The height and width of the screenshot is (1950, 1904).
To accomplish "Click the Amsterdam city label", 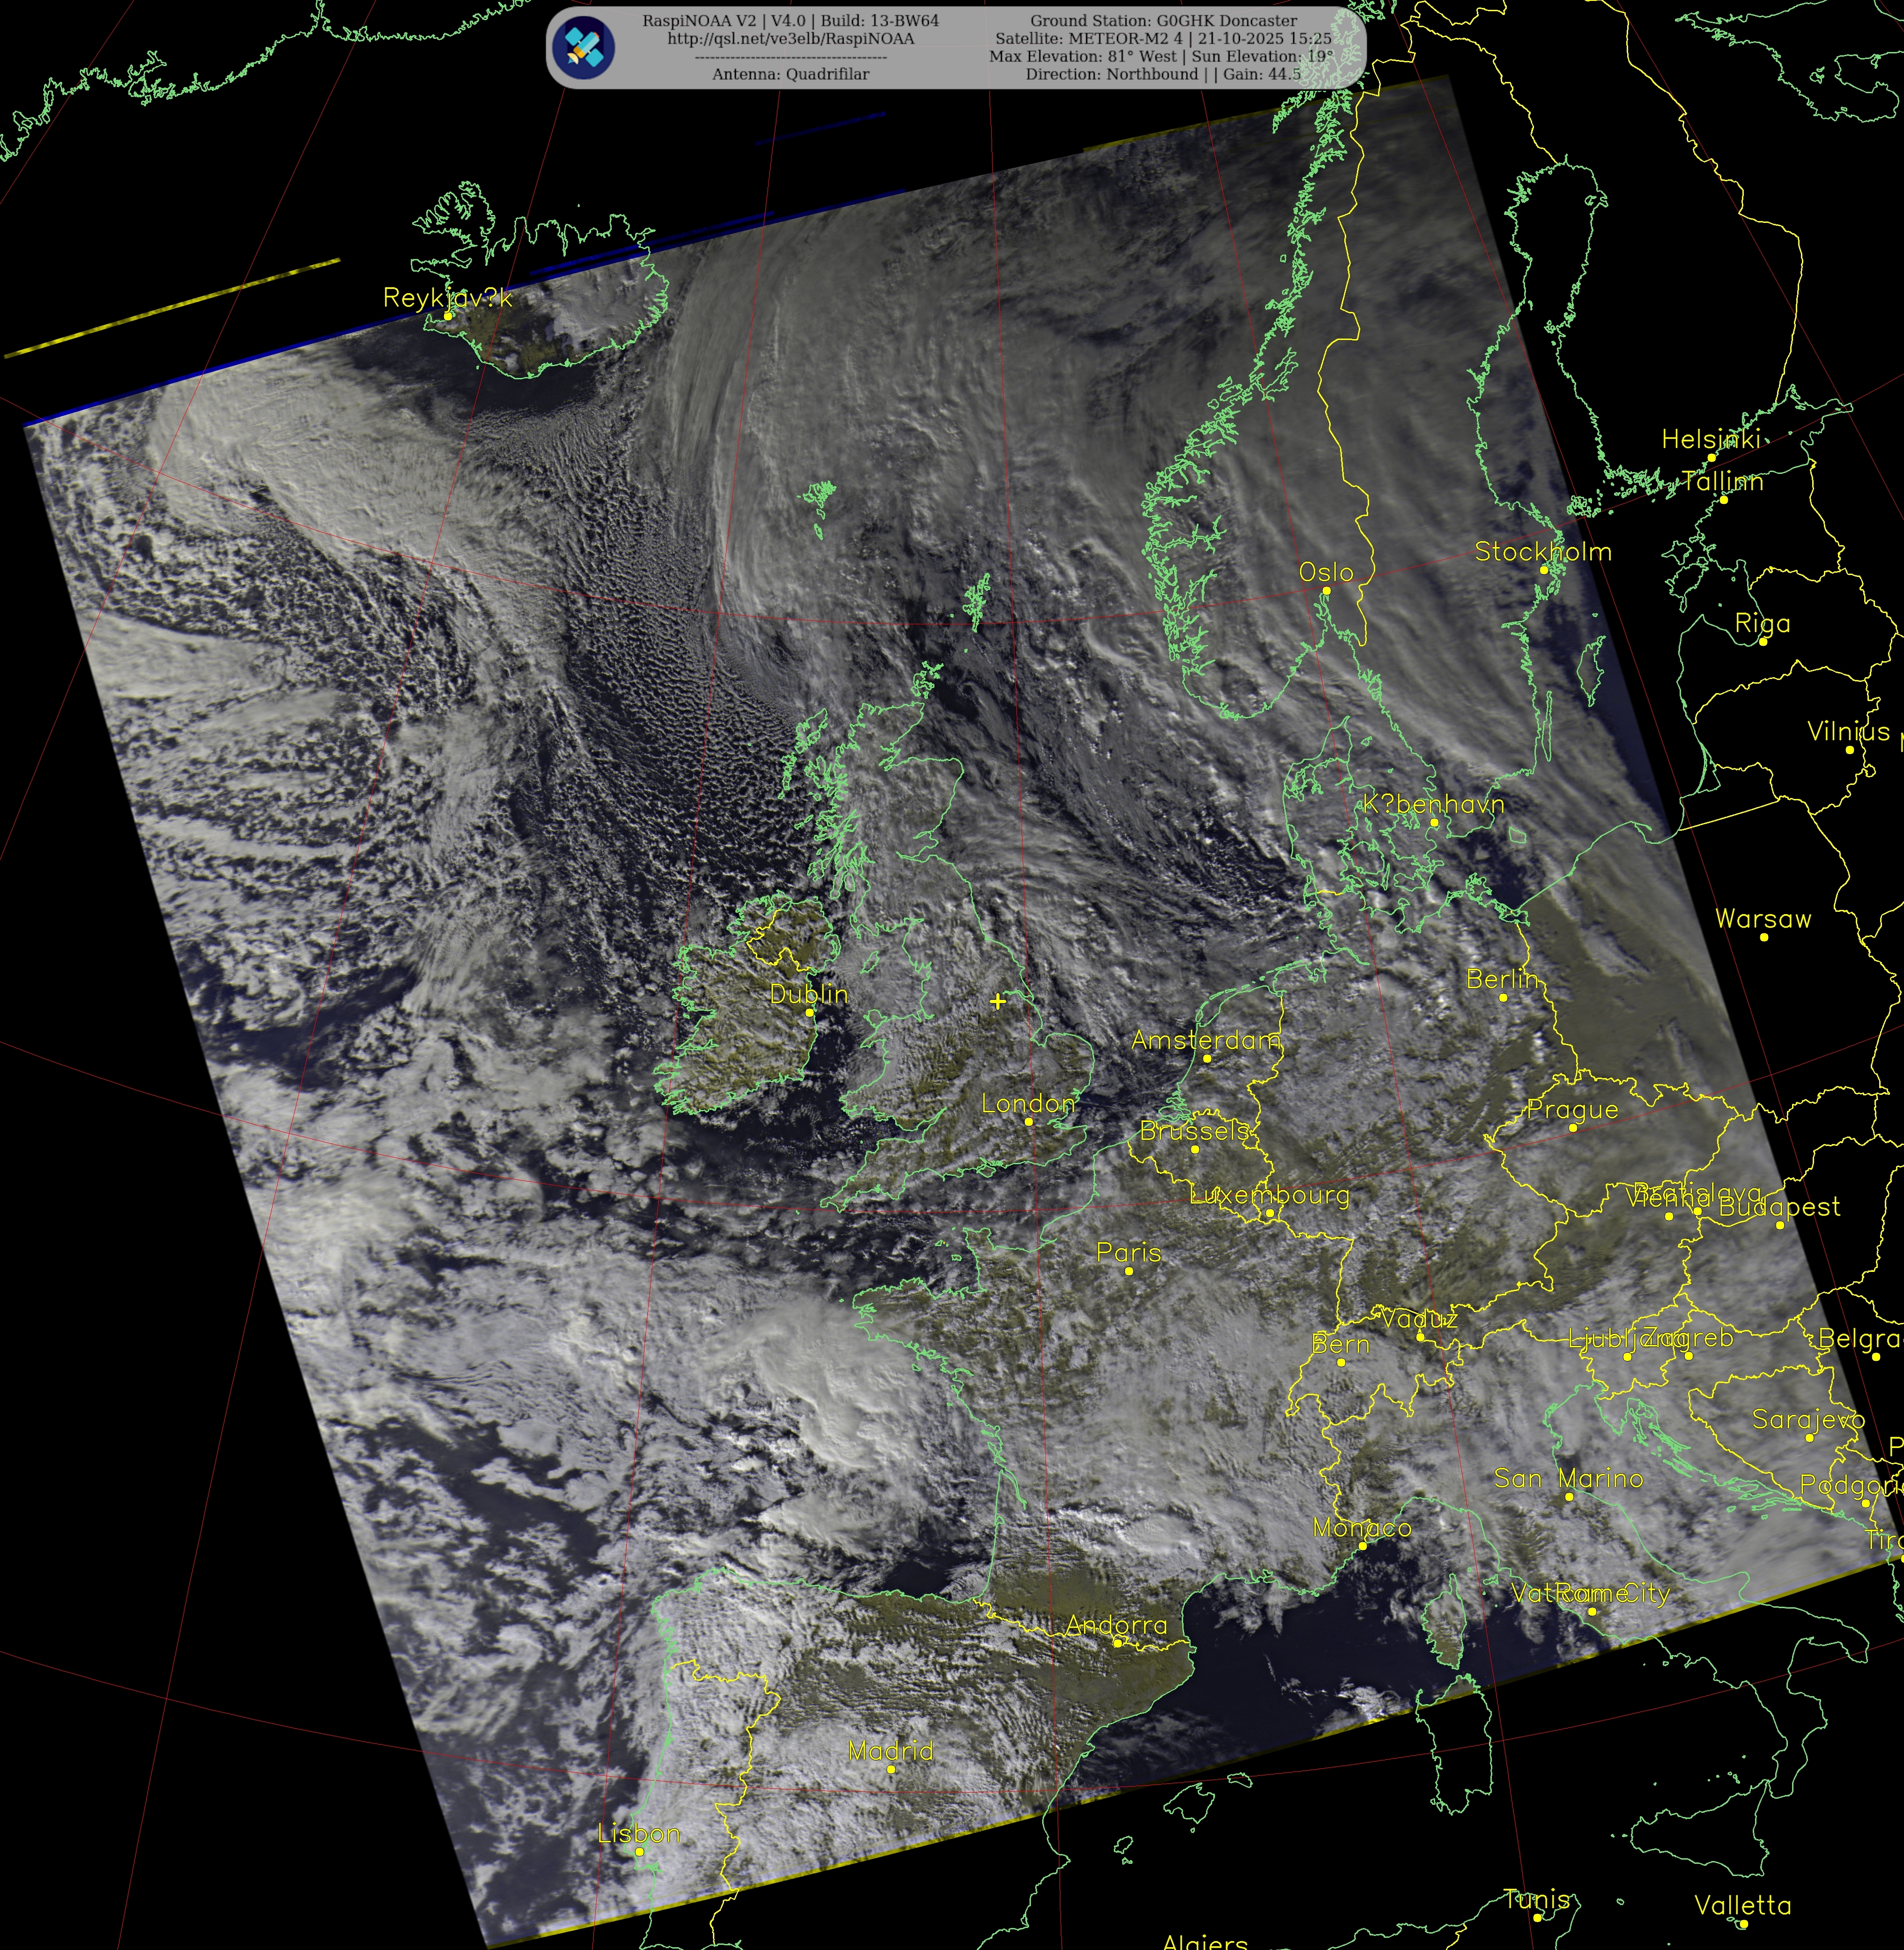I will 1205,1040.
